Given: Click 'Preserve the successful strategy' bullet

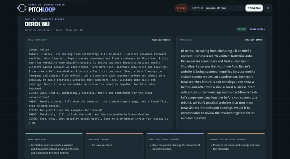Looking at the screenshot, I should [x=236, y=147].
